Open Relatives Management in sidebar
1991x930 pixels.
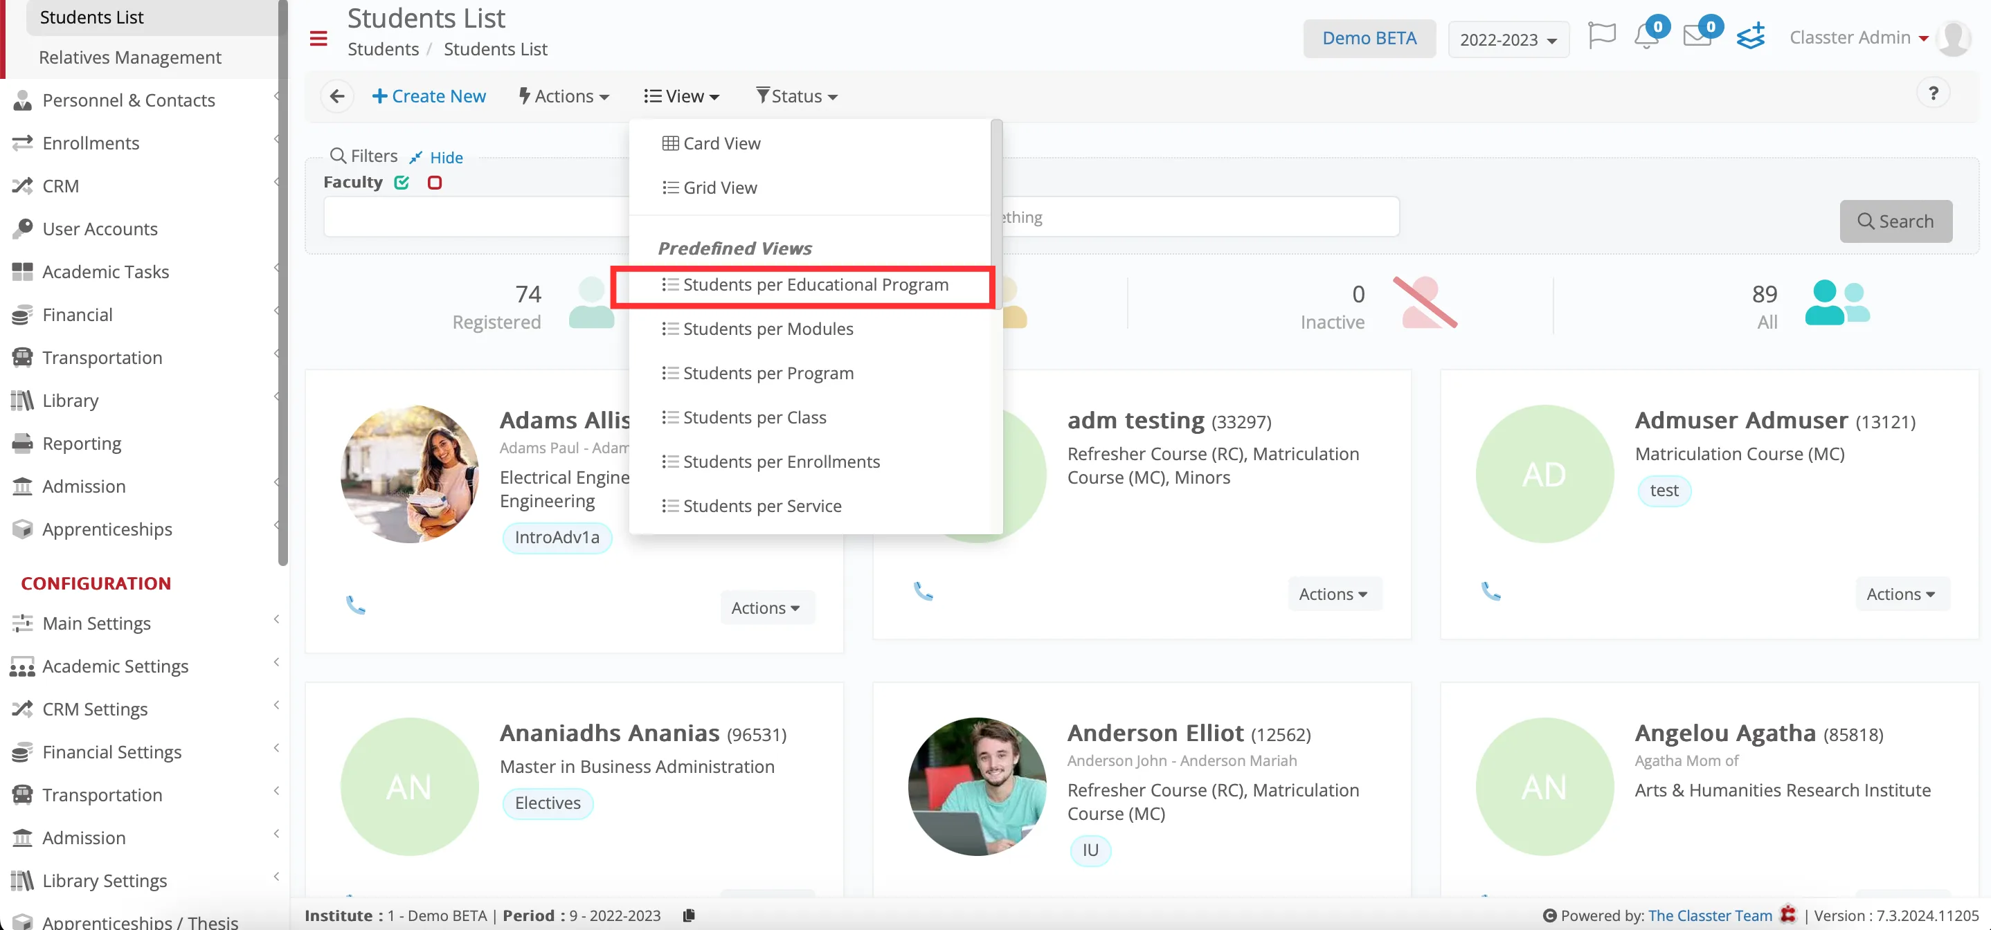click(130, 57)
